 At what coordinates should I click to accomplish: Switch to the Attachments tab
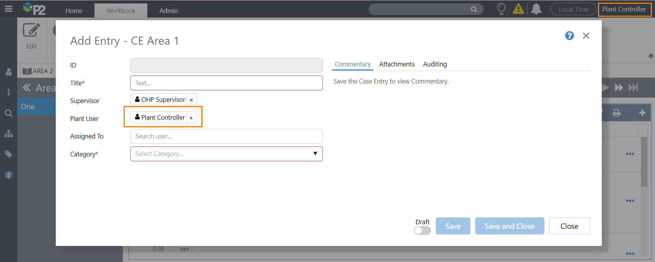[x=397, y=64]
